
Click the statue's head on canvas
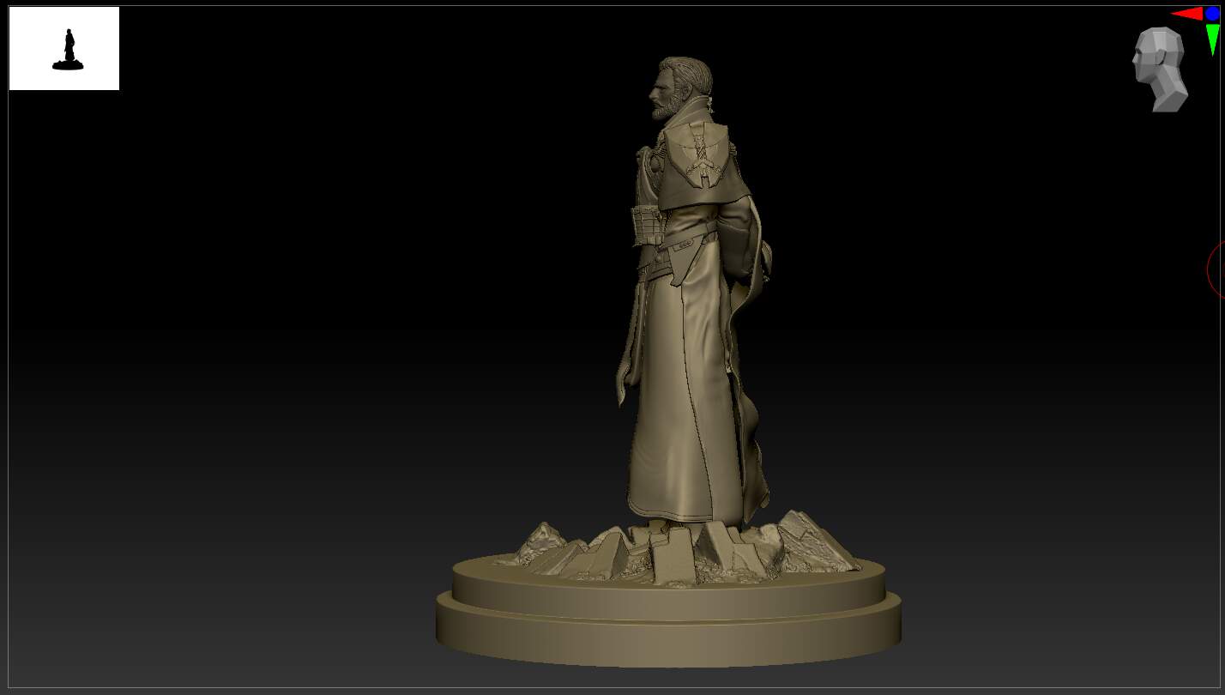[x=681, y=88]
